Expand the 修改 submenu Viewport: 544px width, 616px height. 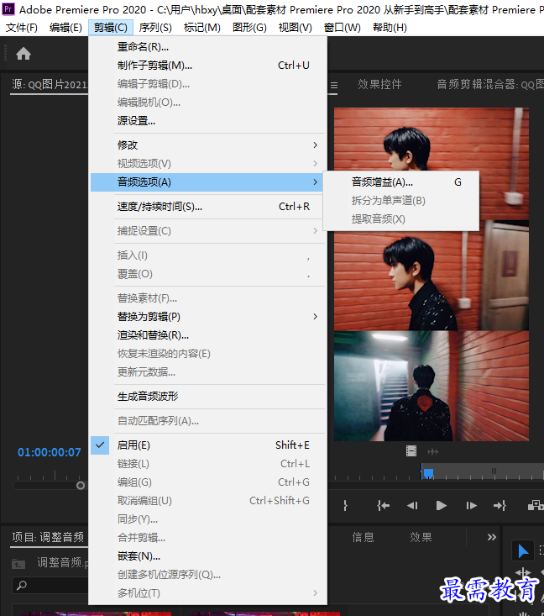(207, 145)
